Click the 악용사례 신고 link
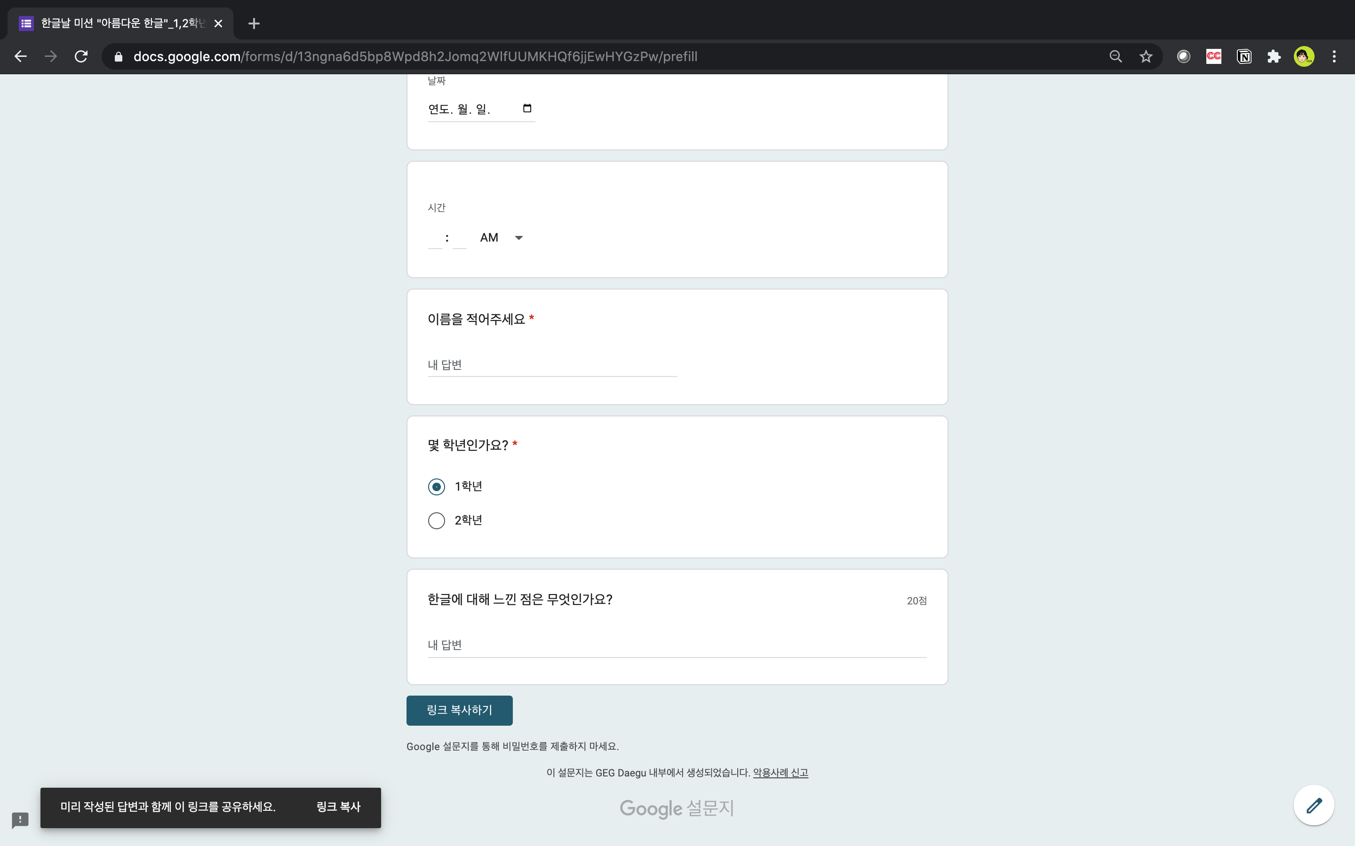 point(780,773)
